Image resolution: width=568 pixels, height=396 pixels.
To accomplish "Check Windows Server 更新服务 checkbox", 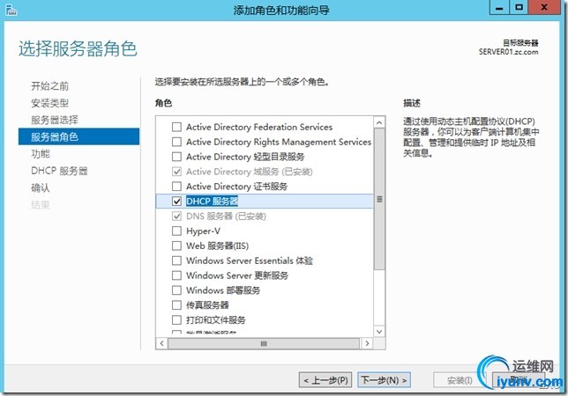I will tap(176, 275).
